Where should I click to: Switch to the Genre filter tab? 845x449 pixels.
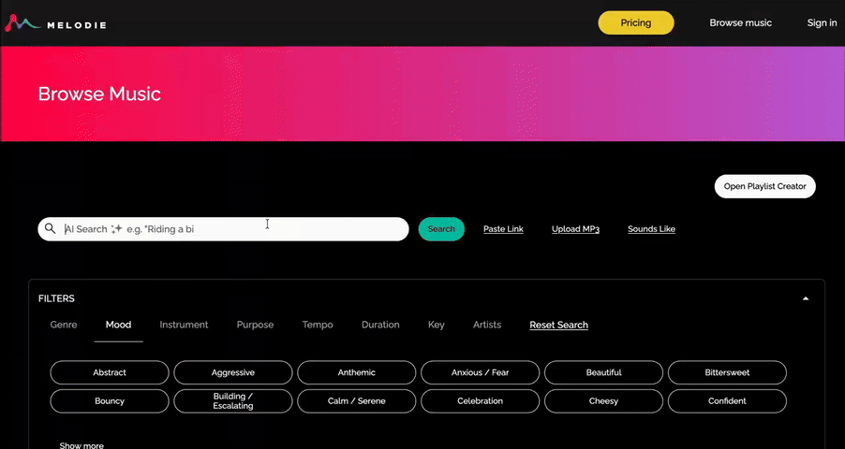(x=64, y=325)
